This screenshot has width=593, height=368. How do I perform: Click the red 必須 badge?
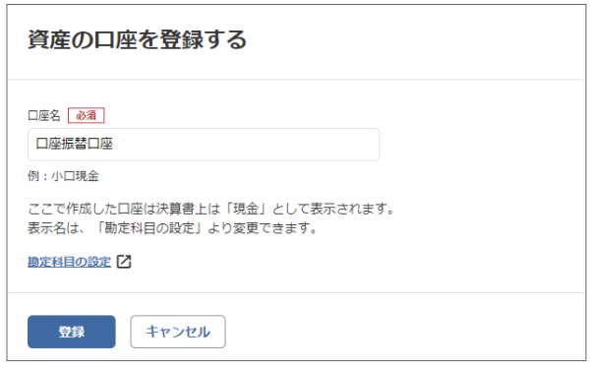(x=87, y=115)
